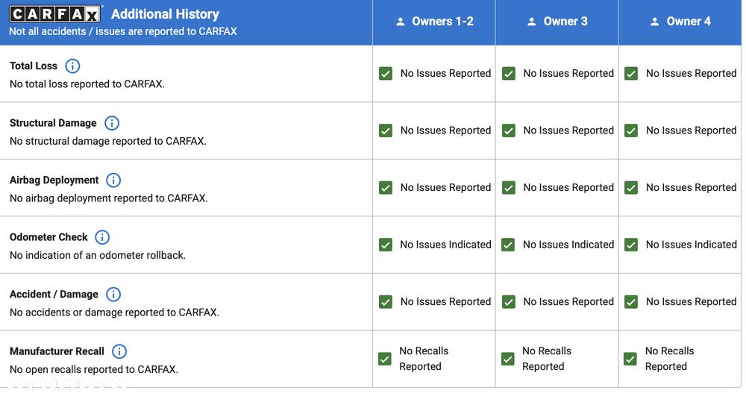The width and height of the screenshot is (746, 399).
Task: Open the Accident / Damage info icon
Action: pyautogui.click(x=113, y=295)
